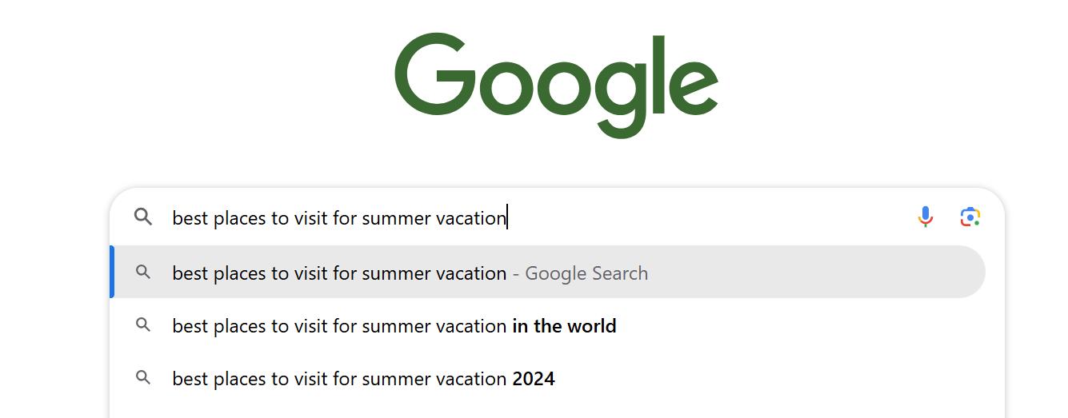Click the bold "2024" text
1068x418 pixels.
[534, 379]
